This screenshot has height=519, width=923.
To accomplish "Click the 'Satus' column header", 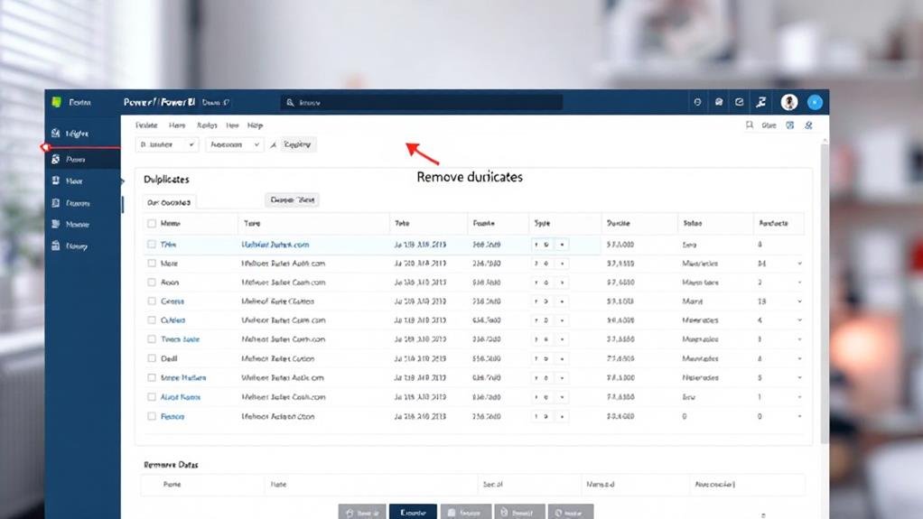I will pyautogui.click(x=692, y=224).
